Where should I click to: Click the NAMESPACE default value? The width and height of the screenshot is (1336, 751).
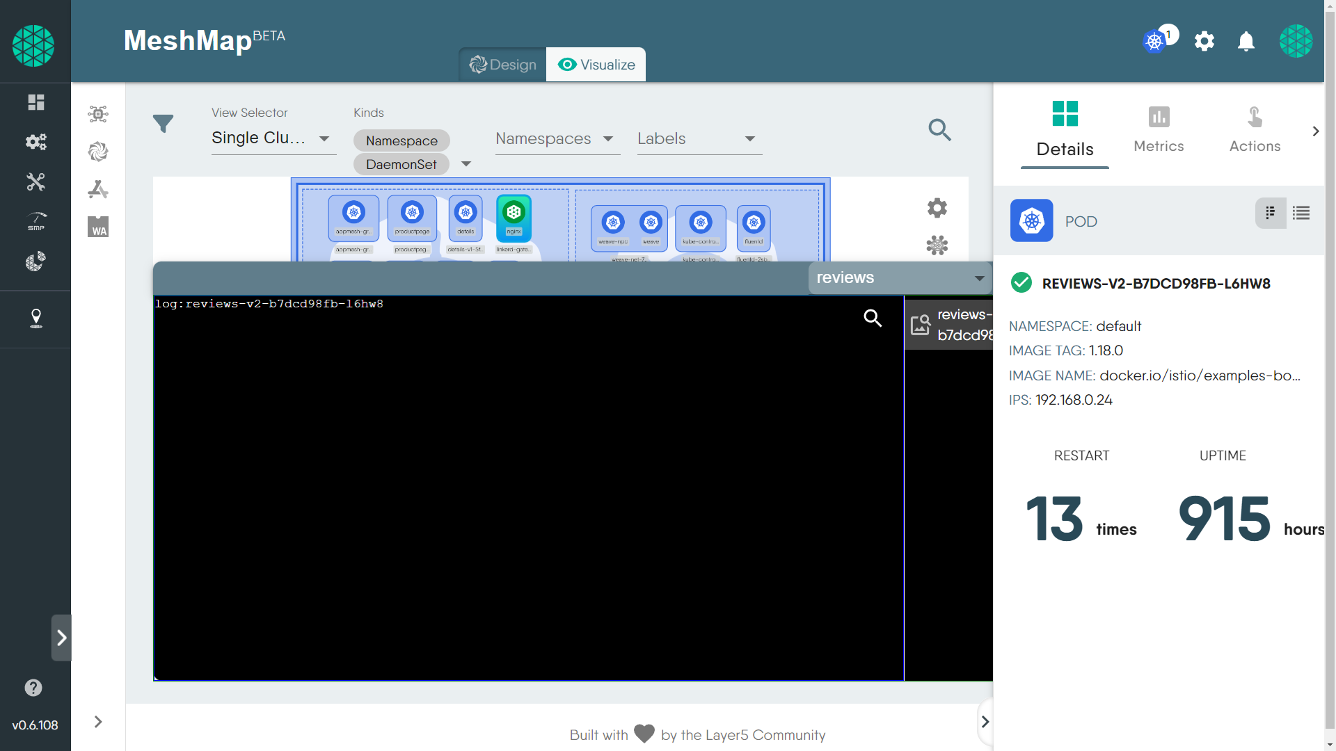coord(1118,326)
